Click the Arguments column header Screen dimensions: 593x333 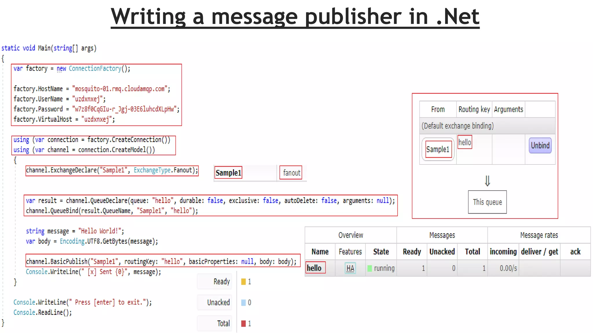pos(508,109)
